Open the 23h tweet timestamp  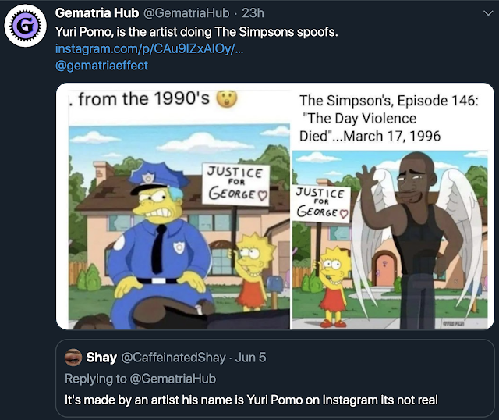(253, 13)
